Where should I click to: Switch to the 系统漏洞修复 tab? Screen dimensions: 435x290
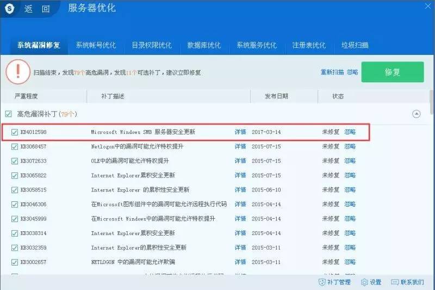(39, 45)
